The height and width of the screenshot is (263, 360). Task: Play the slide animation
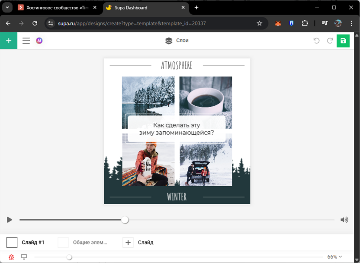[9, 219]
